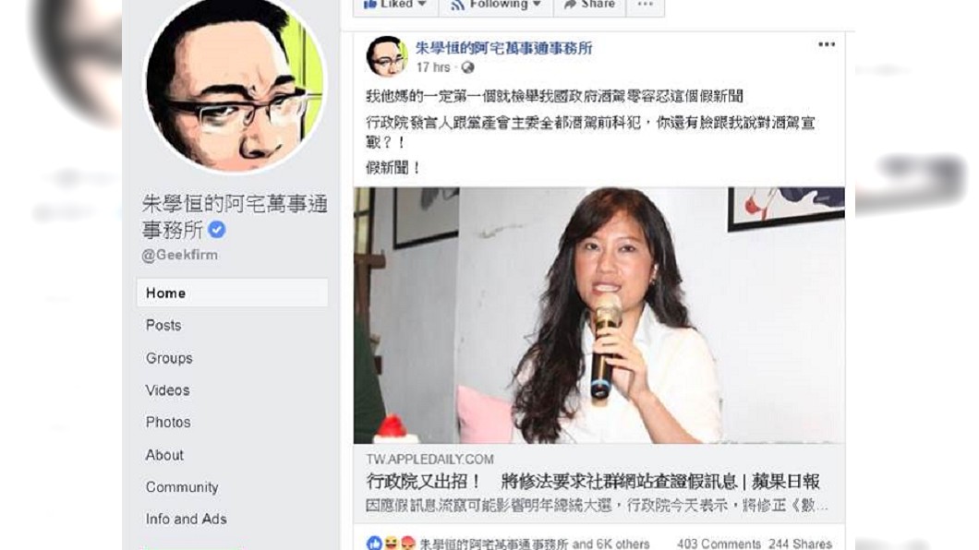
Task: Expand the Following dropdown button
Action: pyautogui.click(x=496, y=5)
